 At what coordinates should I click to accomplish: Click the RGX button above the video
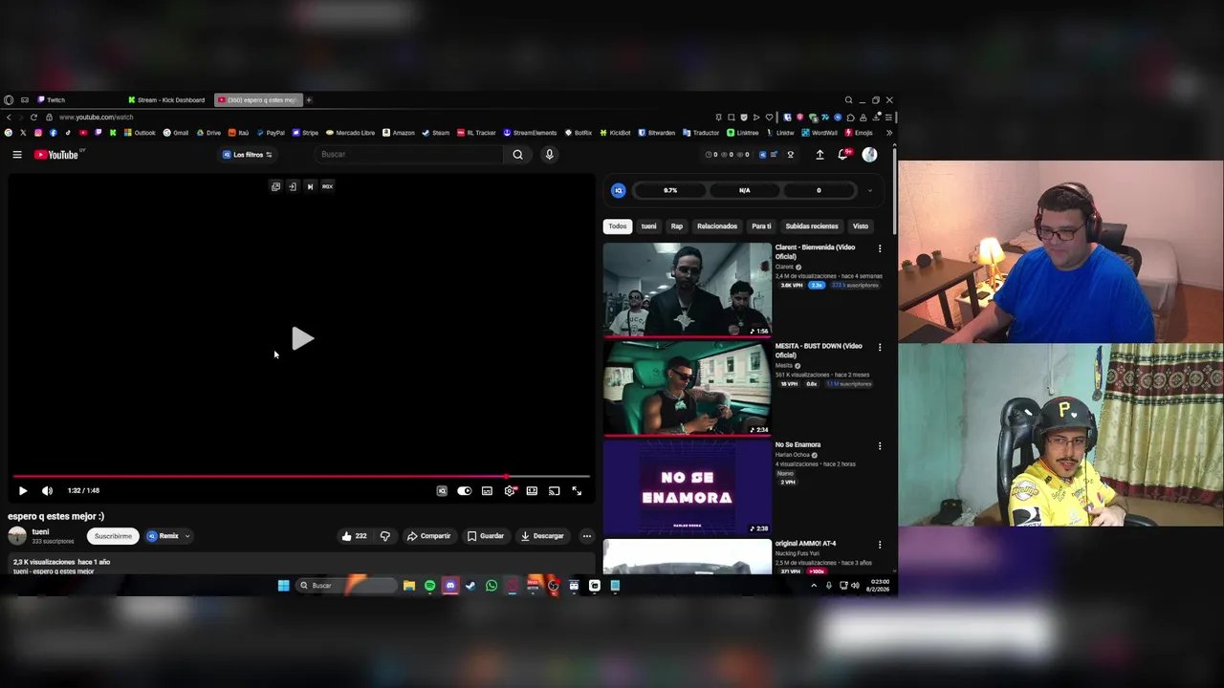click(327, 186)
